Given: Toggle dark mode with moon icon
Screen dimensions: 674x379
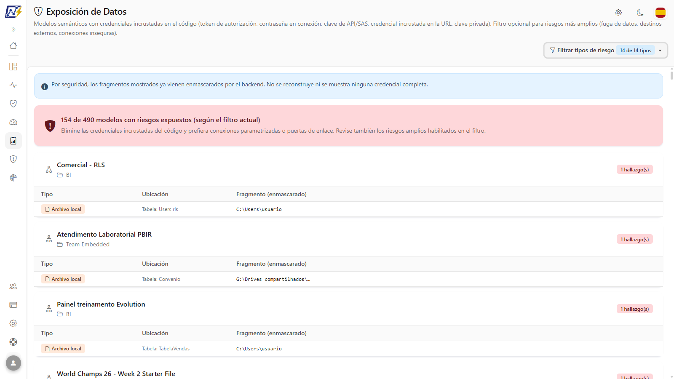Looking at the screenshot, I should point(640,13).
